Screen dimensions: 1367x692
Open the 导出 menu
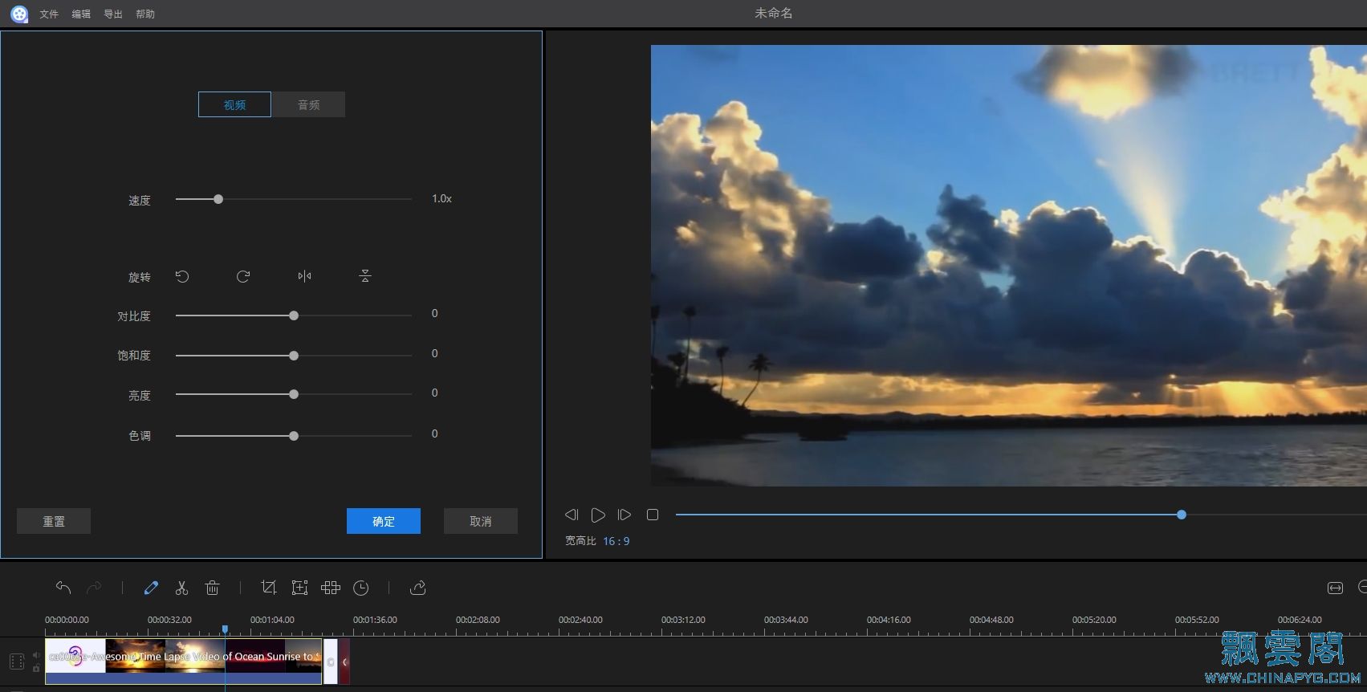113,14
